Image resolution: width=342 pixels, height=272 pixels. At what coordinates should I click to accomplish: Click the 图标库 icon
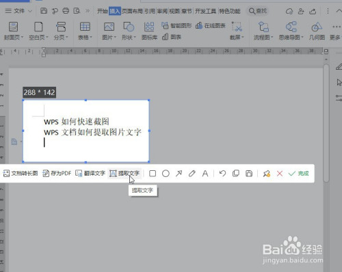coord(149,31)
